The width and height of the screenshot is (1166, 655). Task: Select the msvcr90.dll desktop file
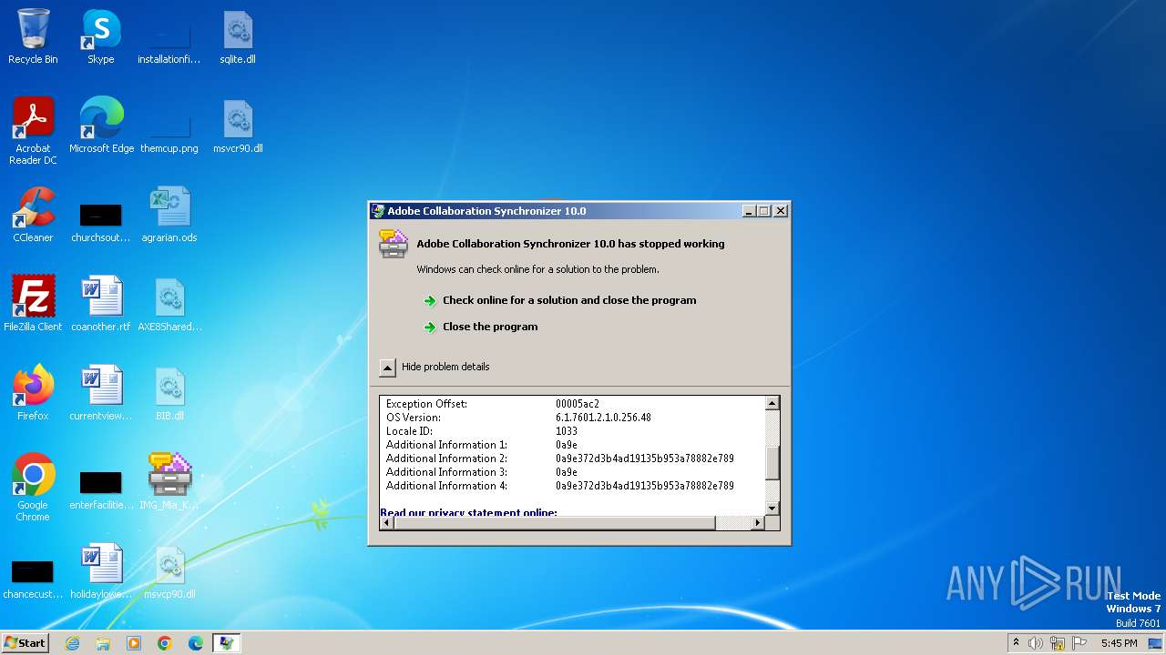coord(238,126)
